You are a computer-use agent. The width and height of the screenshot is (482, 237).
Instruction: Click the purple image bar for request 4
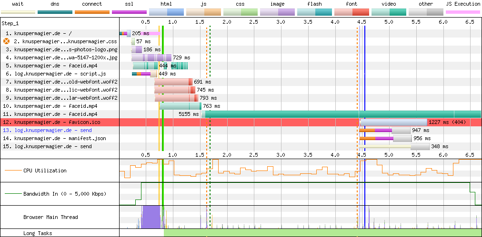point(151,57)
